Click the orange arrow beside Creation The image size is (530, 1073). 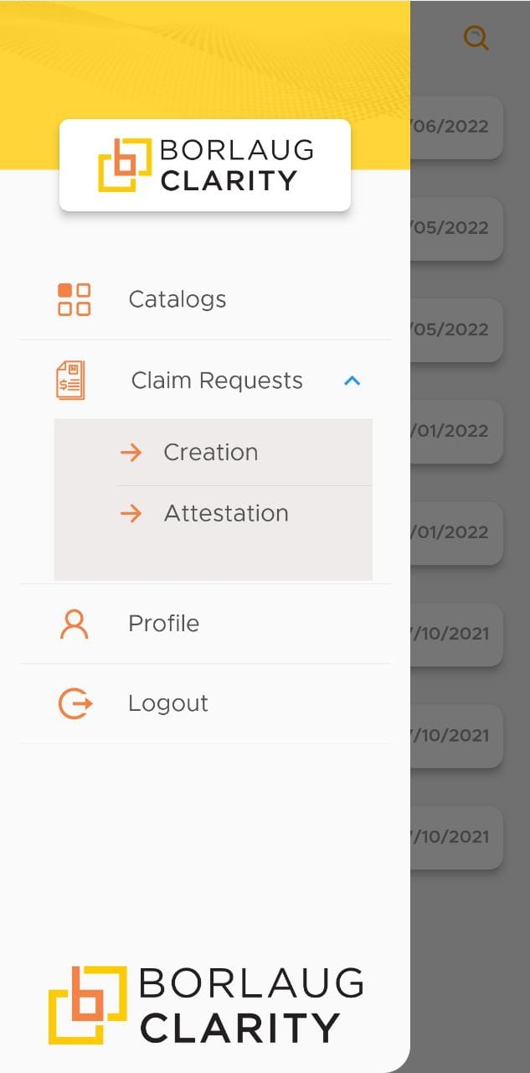point(131,453)
